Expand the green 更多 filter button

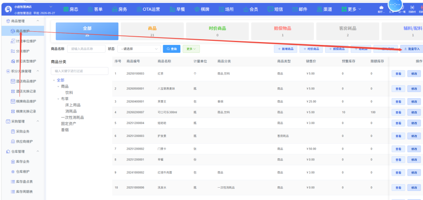click(191, 49)
